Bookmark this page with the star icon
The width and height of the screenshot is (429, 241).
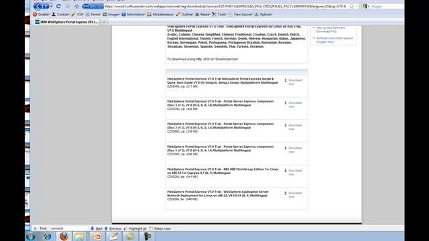coord(351,6)
